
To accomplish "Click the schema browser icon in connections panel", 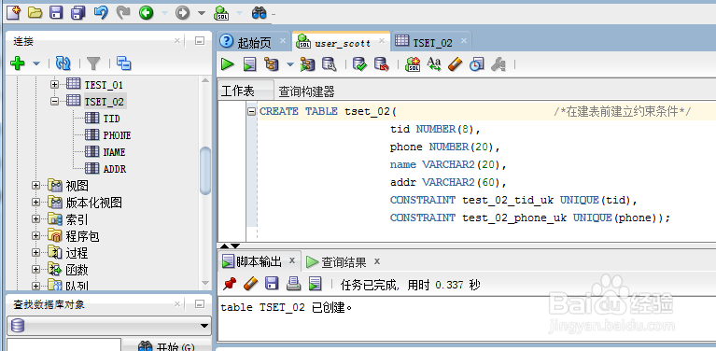I will [x=123, y=63].
